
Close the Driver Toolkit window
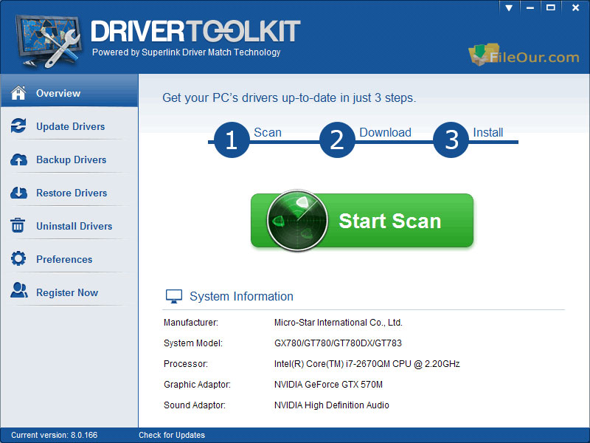(x=575, y=8)
